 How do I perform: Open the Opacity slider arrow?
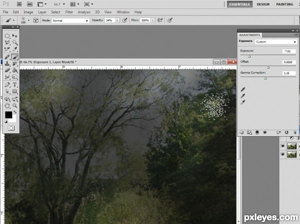click(x=117, y=20)
